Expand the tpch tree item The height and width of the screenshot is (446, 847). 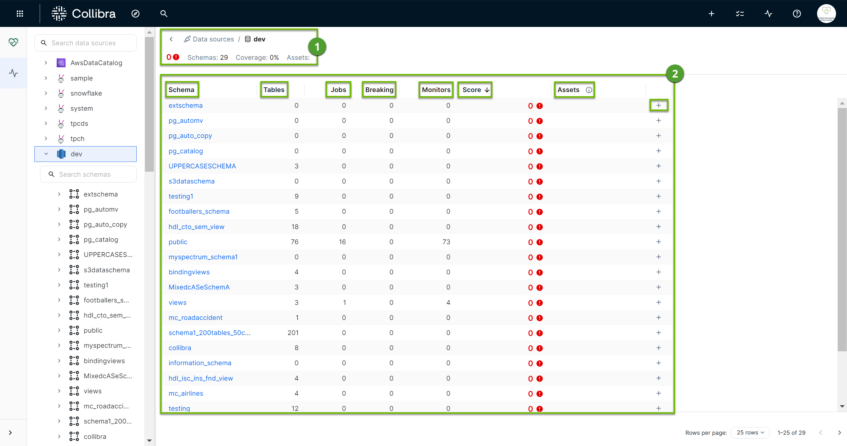[x=46, y=138]
